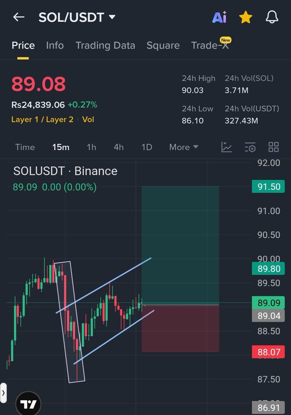
Task: Select the 4h interval
Action: pyautogui.click(x=118, y=147)
